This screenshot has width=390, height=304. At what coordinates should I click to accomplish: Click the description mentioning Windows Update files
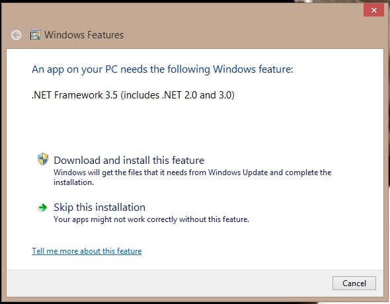point(192,178)
